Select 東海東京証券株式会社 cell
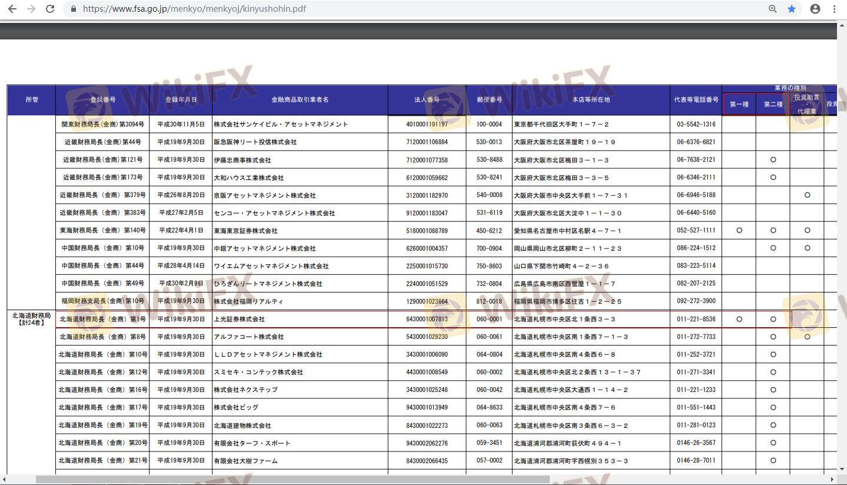The width and height of the screenshot is (847, 485). tap(300, 230)
